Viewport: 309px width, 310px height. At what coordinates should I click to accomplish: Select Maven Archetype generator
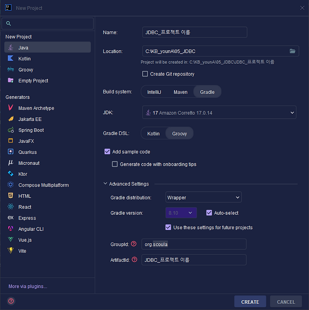pos(47,108)
